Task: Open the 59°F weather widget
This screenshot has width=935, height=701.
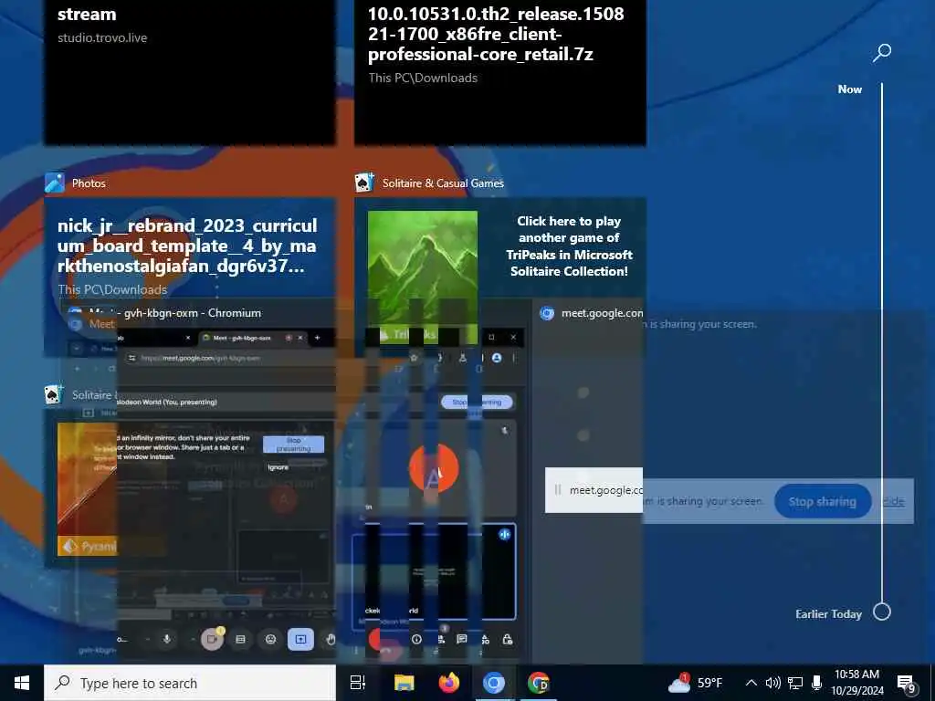Action: (695, 683)
